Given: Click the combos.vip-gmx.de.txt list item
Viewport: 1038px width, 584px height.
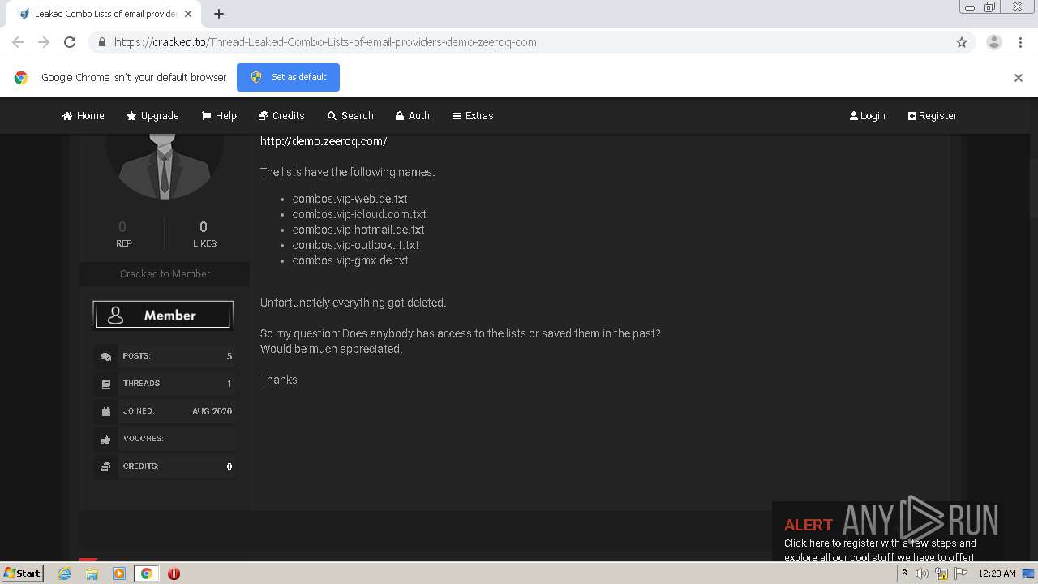Looking at the screenshot, I should pos(350,260).
